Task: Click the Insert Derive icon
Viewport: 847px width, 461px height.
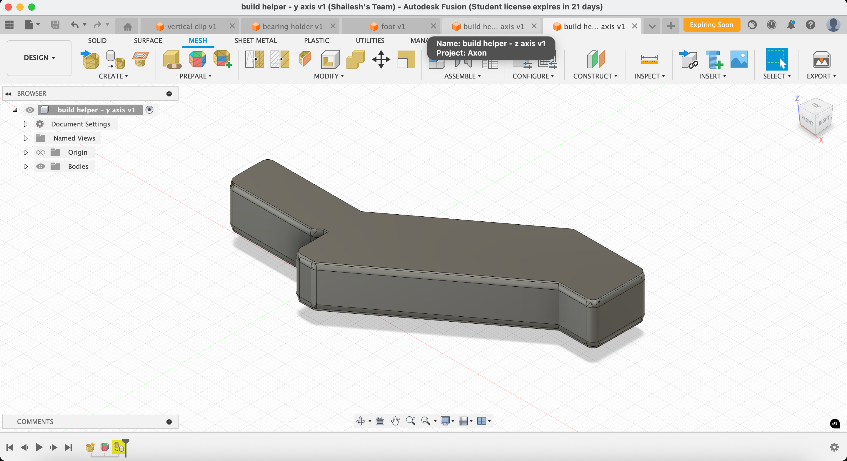Action: [688, 59]
